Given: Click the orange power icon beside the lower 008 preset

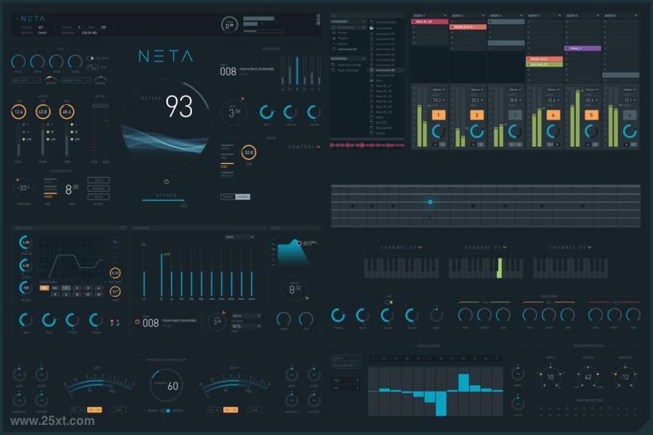Looking at the screenshot, I should click(137, 322).
